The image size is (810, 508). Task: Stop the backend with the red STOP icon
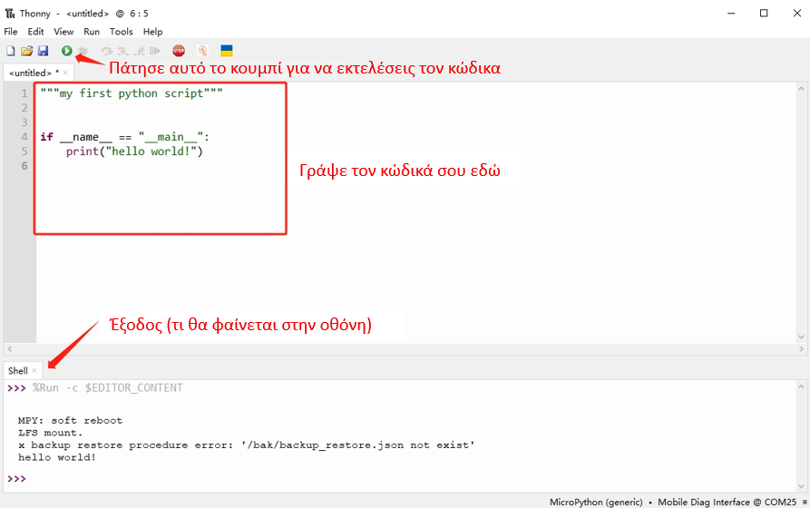pos(179,51)
